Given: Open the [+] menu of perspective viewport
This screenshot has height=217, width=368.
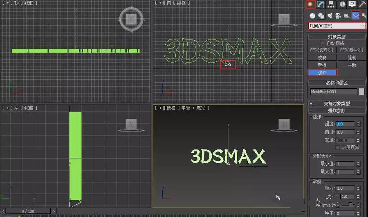Looking at the screenshot, I should 161,108.
